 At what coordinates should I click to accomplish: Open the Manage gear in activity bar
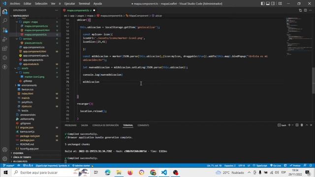point(4,159)
